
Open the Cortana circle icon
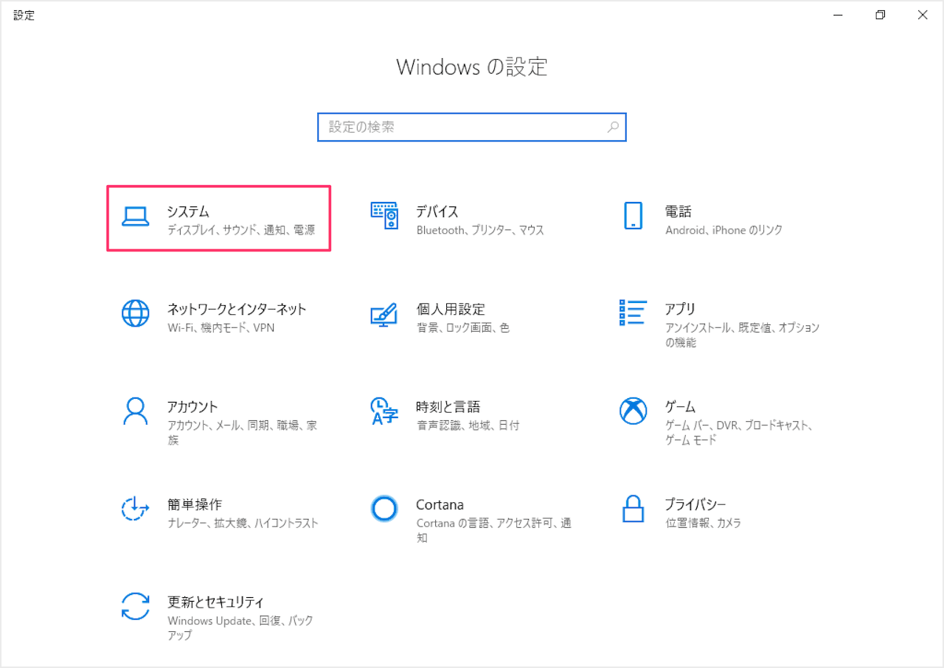(384, 509)
